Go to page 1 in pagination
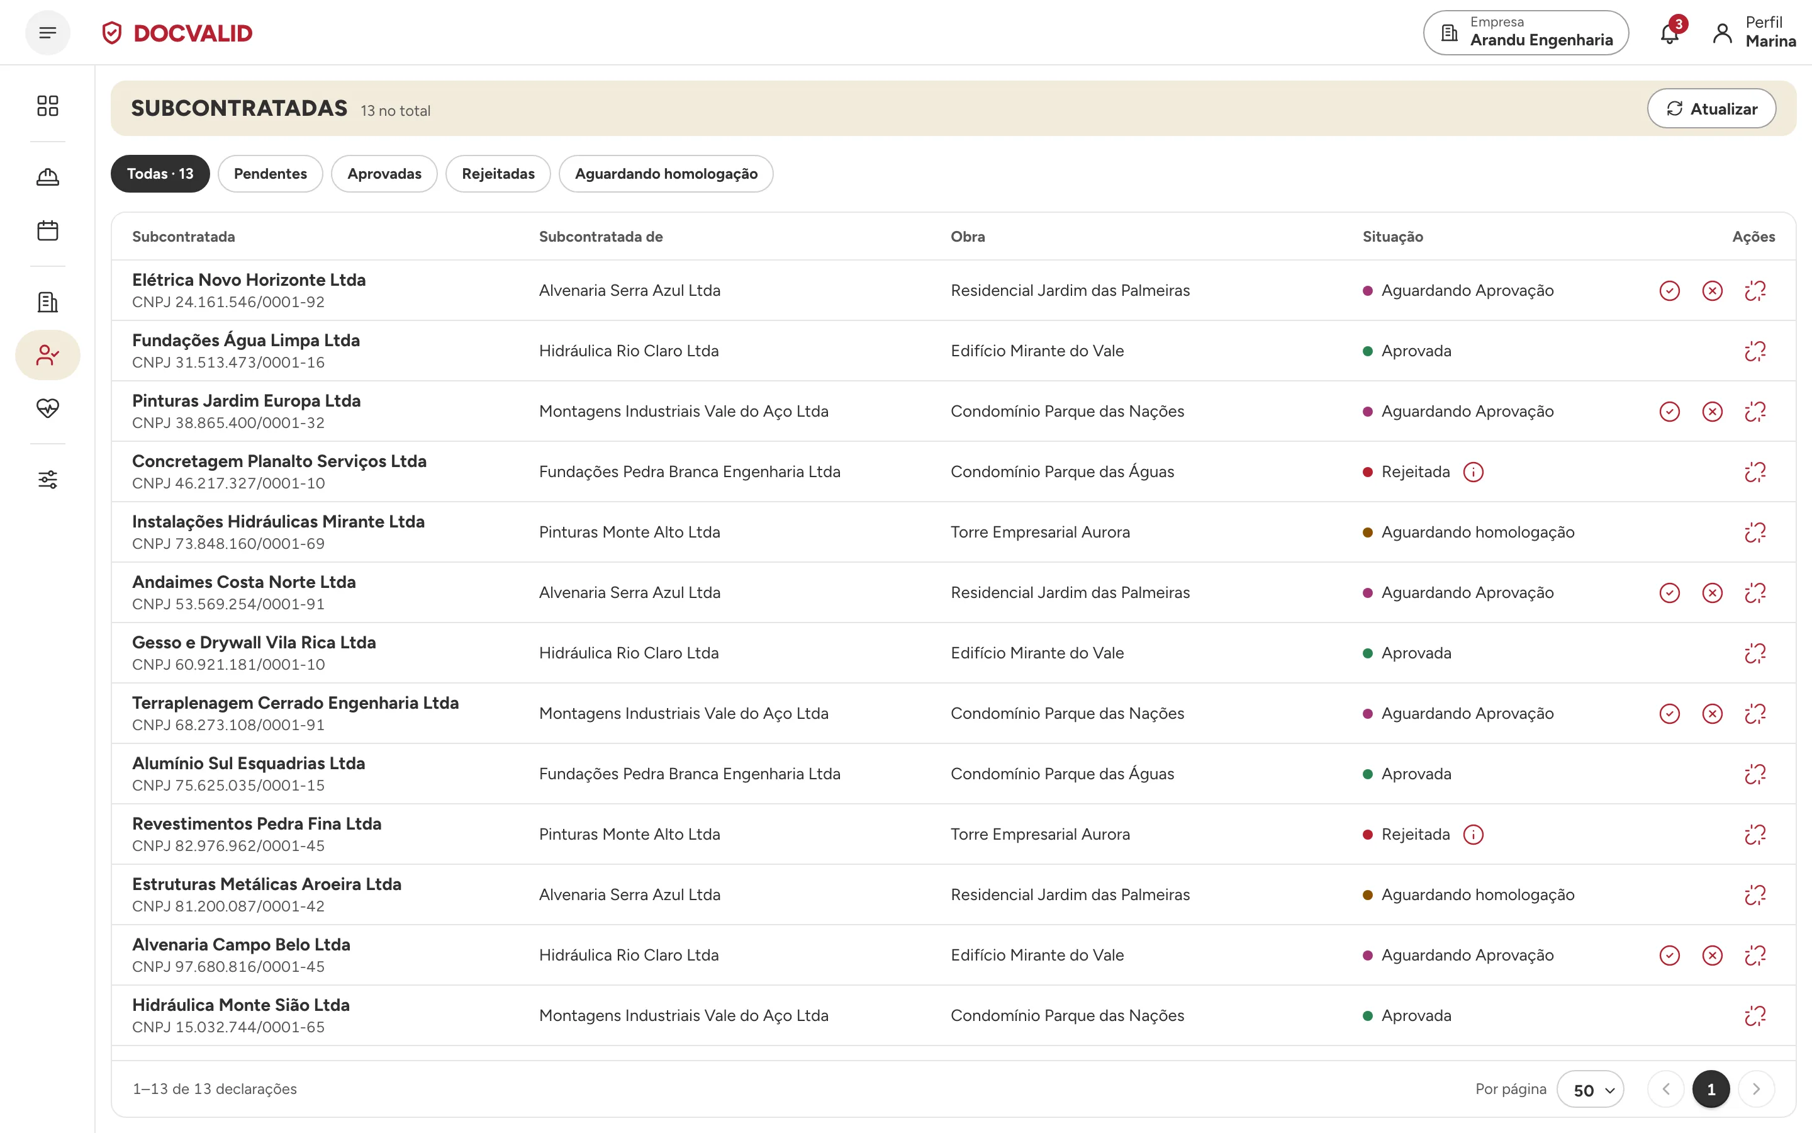The width and height of the screenshot is (1812, 1133). (x=1711, y=1090)
